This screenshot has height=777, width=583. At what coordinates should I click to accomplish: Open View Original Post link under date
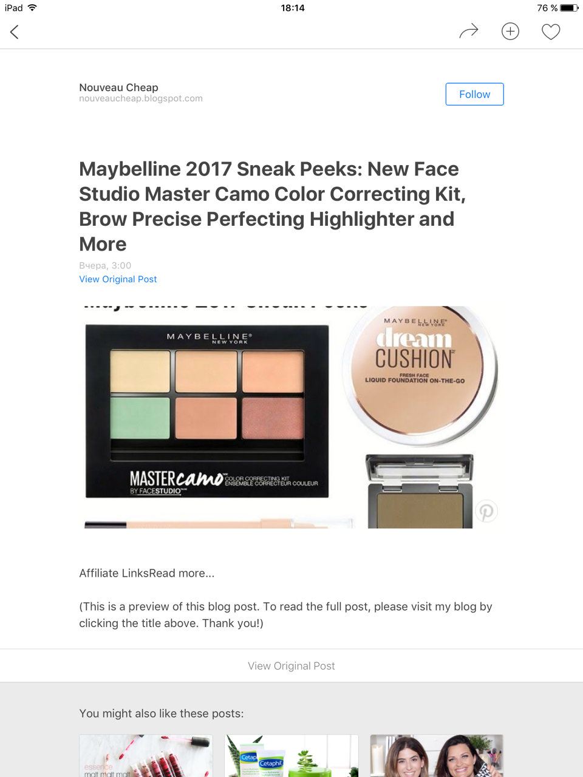coord(118,279)
